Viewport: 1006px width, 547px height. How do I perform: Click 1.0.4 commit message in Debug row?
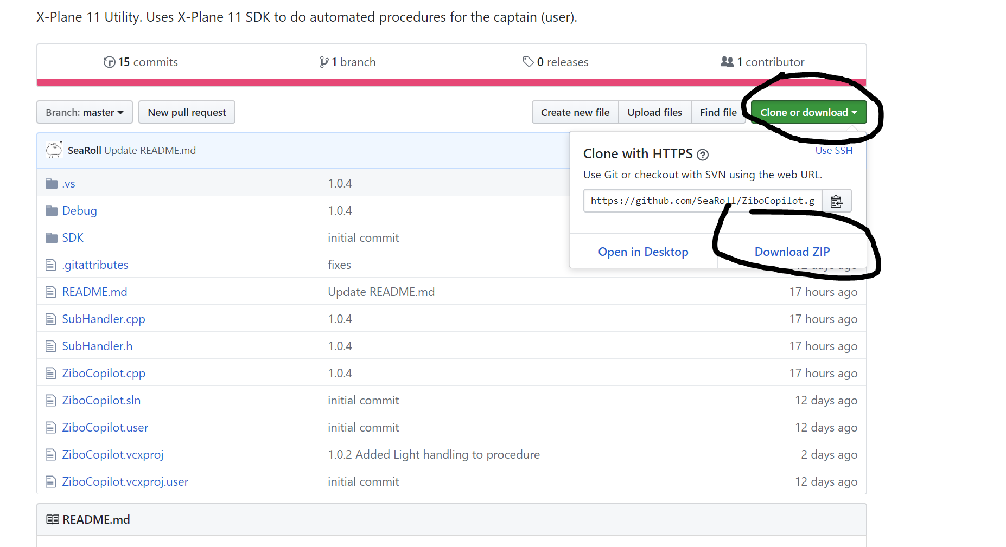(340, 210)
